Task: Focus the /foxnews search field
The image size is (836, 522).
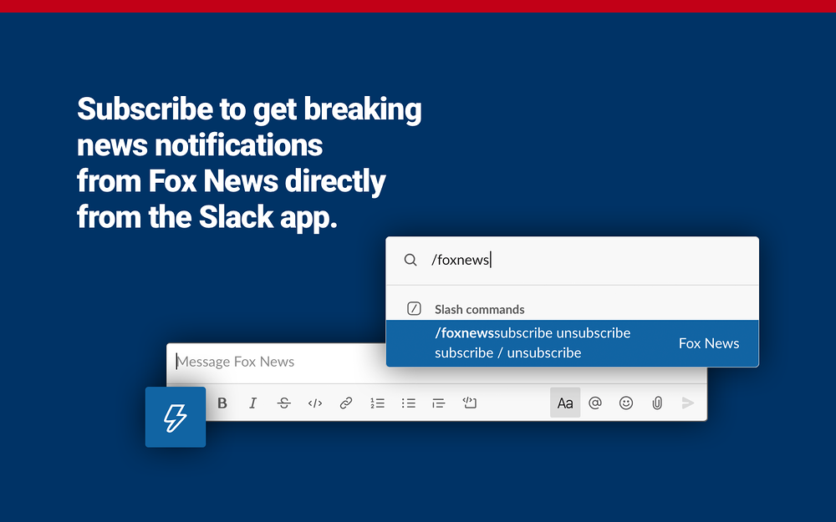Action: [x=573, y=261]
